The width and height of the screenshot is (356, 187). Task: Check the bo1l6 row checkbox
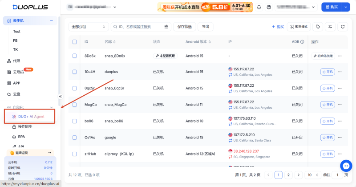pos(74,121)
